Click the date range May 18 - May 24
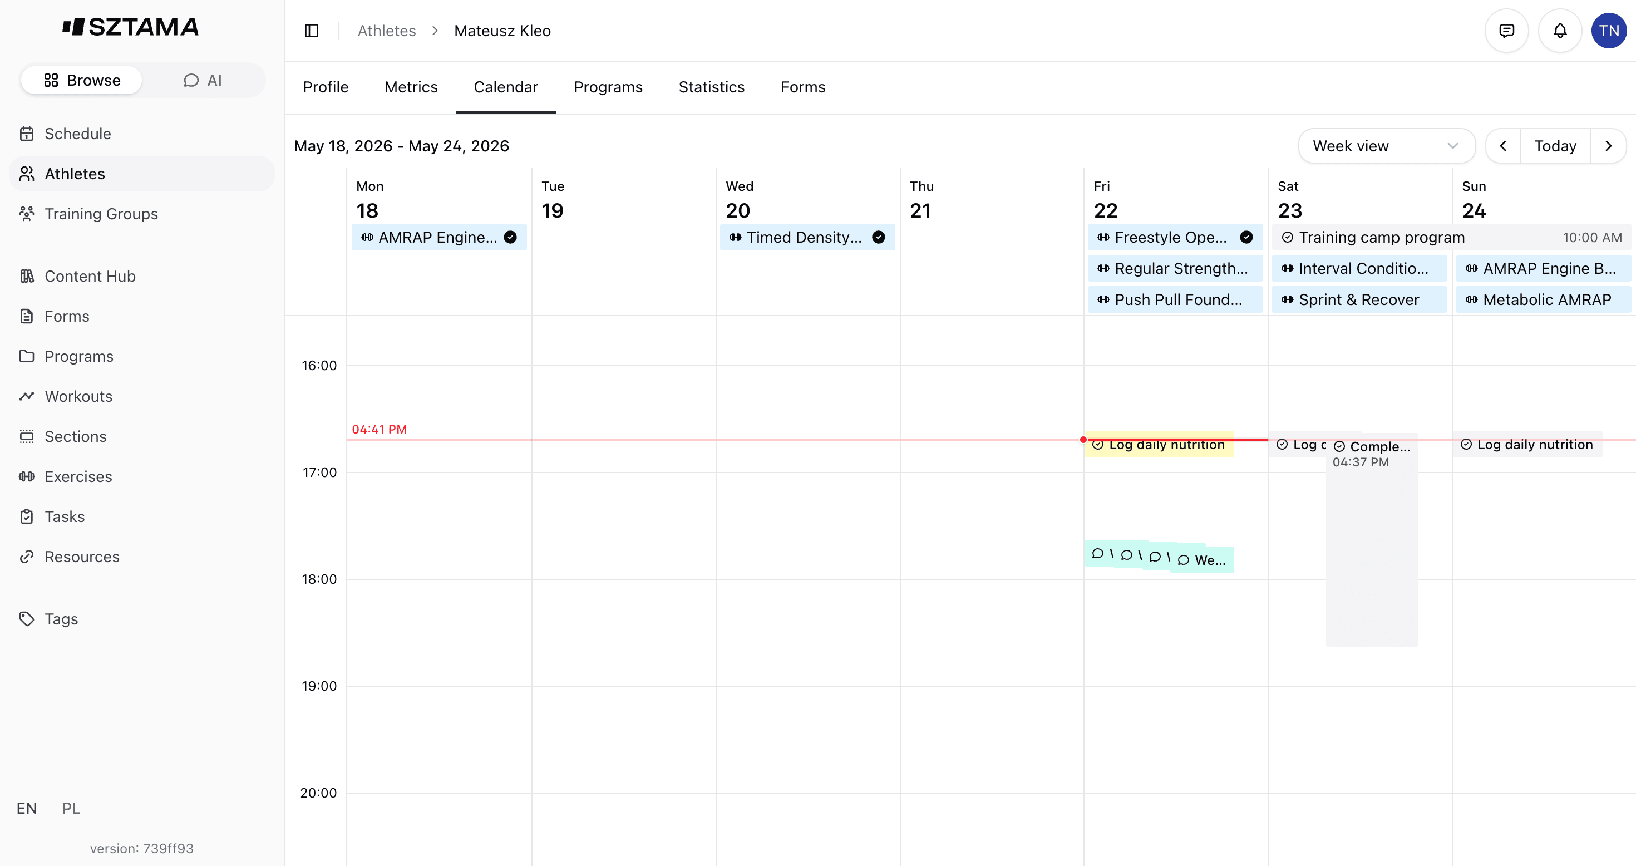Image resolution: width=1636 pixels, height=866 pixels. click(401, 145)
